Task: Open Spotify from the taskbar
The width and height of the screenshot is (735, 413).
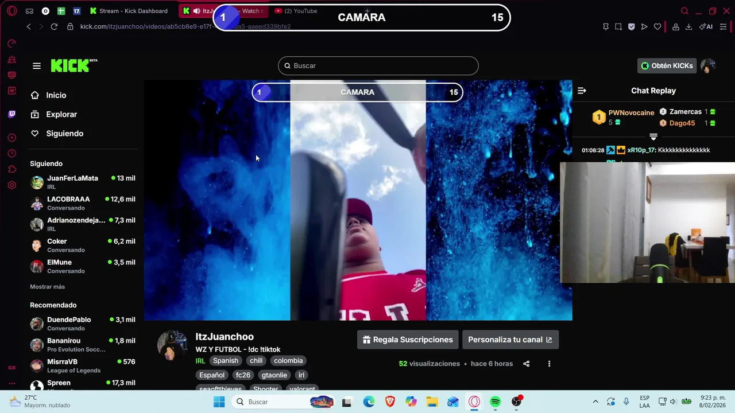Action: coord(496,402)
